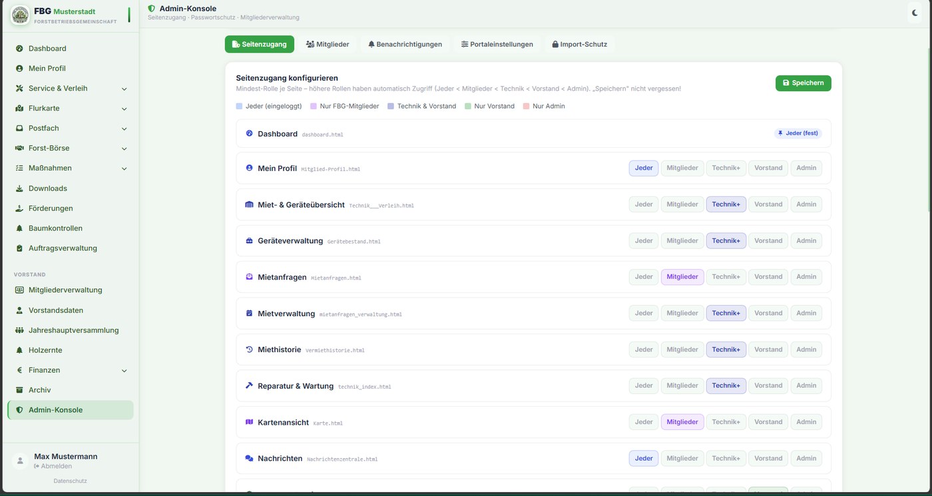Click the Mitgliederverwaltung card icon

tap(19, 290)
